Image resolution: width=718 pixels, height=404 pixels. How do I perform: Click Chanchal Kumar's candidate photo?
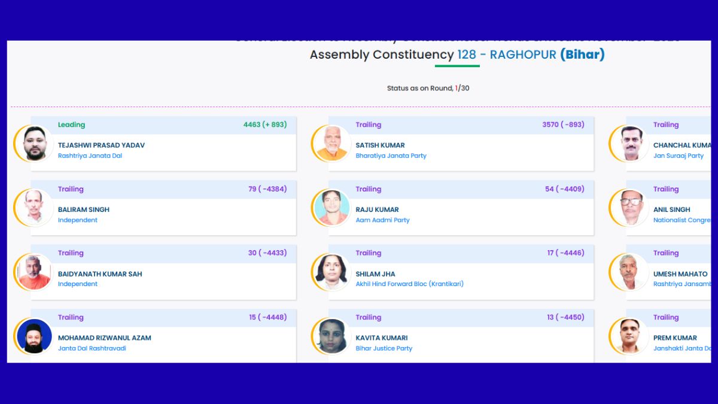(x=630, y=144)
